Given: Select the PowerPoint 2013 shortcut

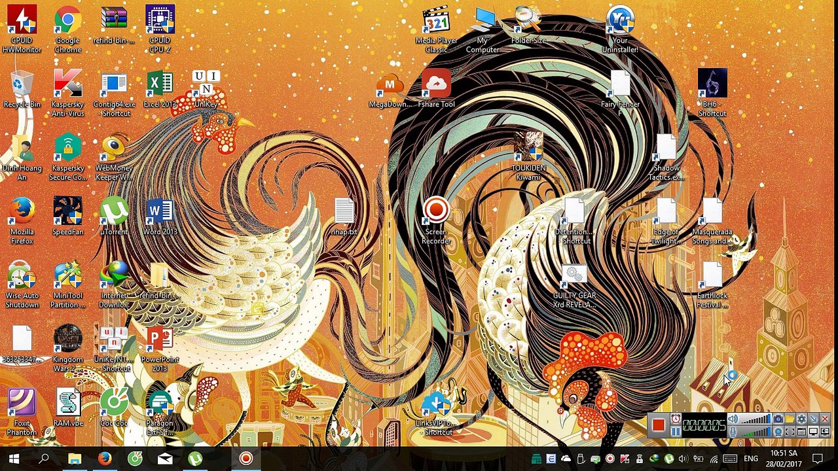Looking at the screenshot, I should tap(160, 349).
